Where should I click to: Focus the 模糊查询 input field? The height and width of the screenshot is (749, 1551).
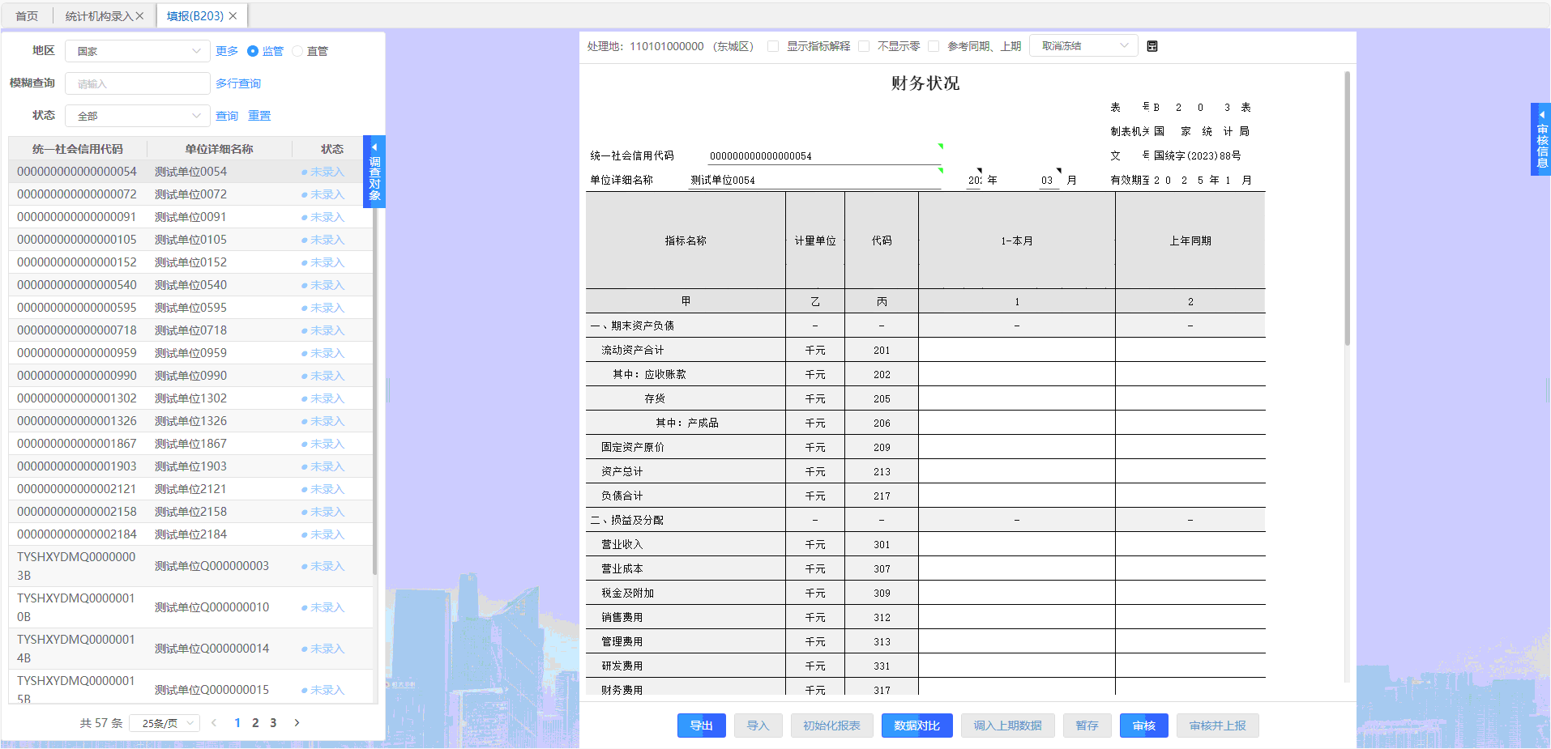click(138, 83)
